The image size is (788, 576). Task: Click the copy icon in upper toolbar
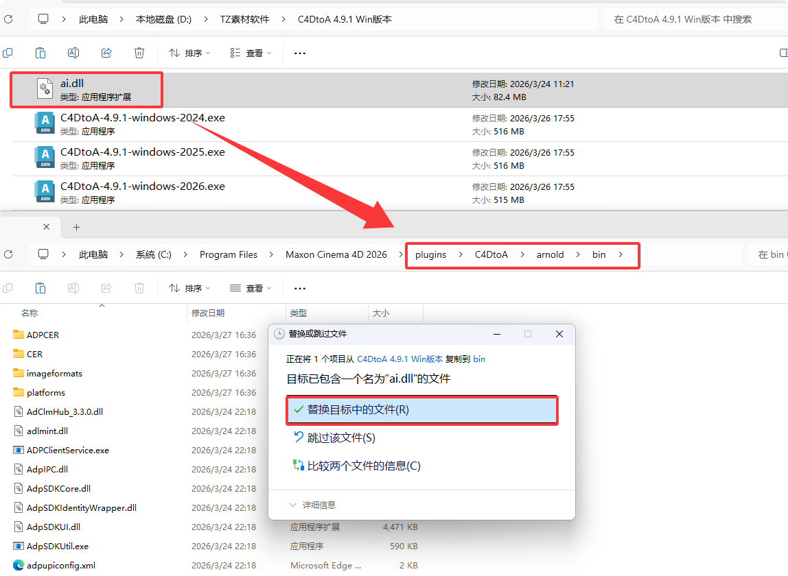[x=8, y=53]
